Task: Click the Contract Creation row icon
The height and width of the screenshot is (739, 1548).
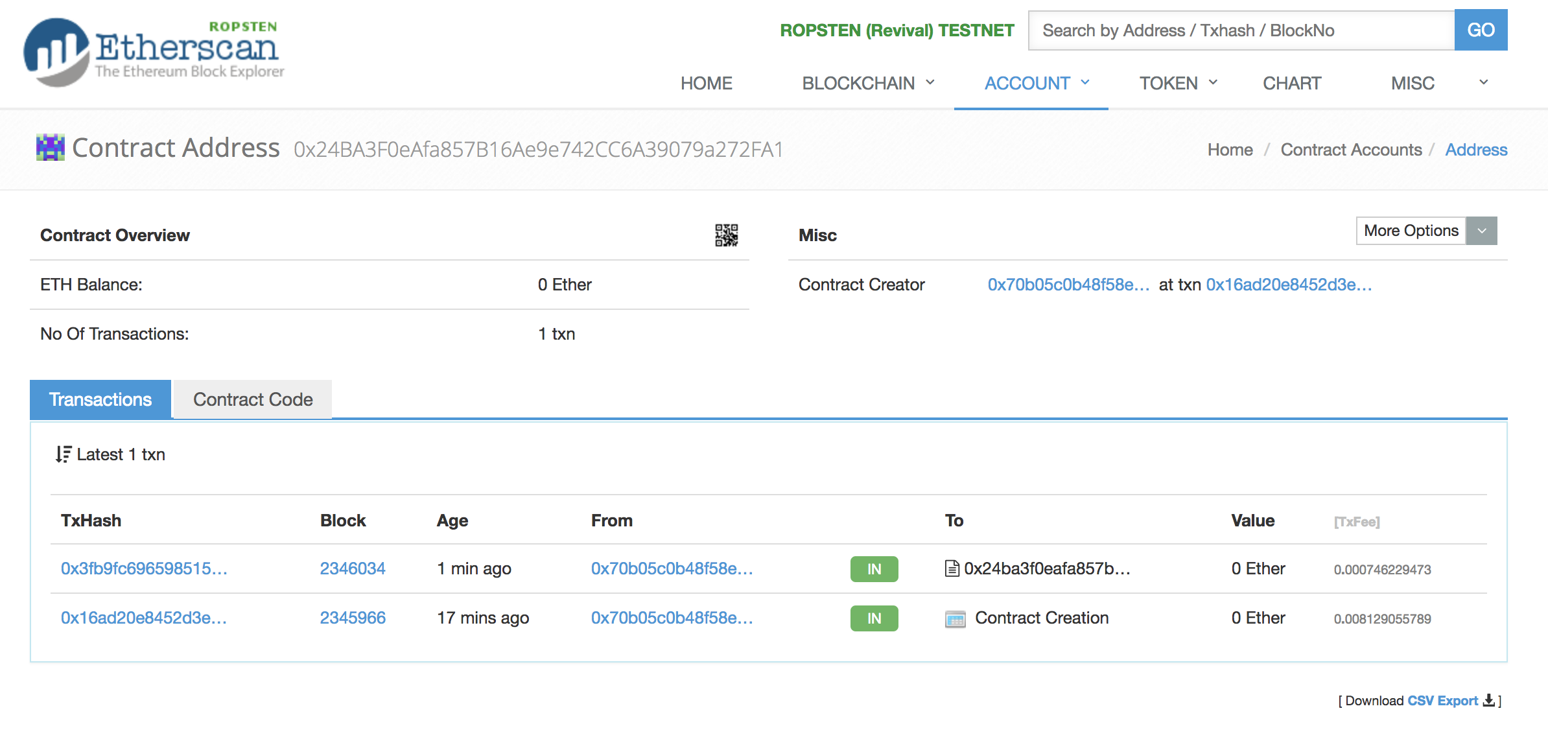Action: point(955,619)
